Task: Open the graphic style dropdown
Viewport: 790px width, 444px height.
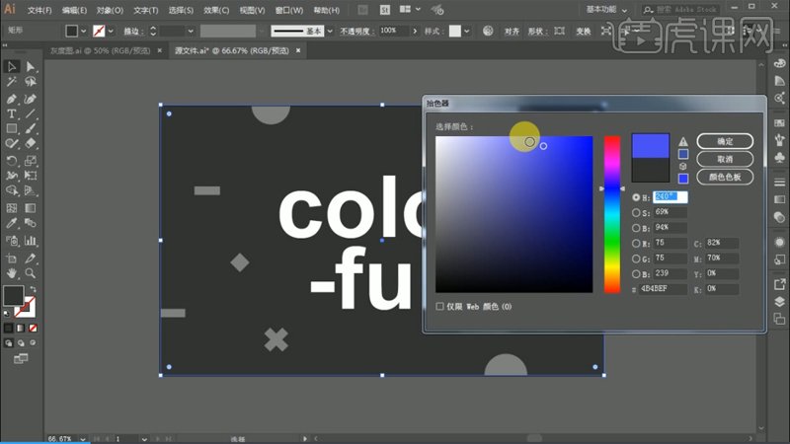Action: click(x=467, y=32)
